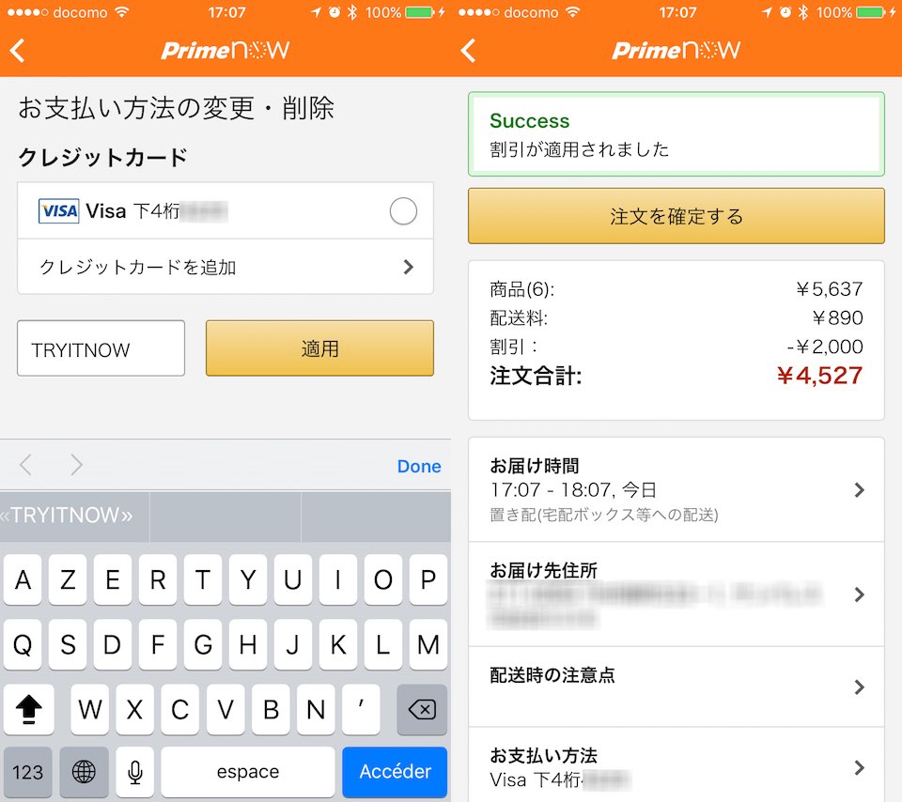This screenshot has height=802, width=902.
Task: Tap the keyboard shift arrow key
Action: pos(28,709)
